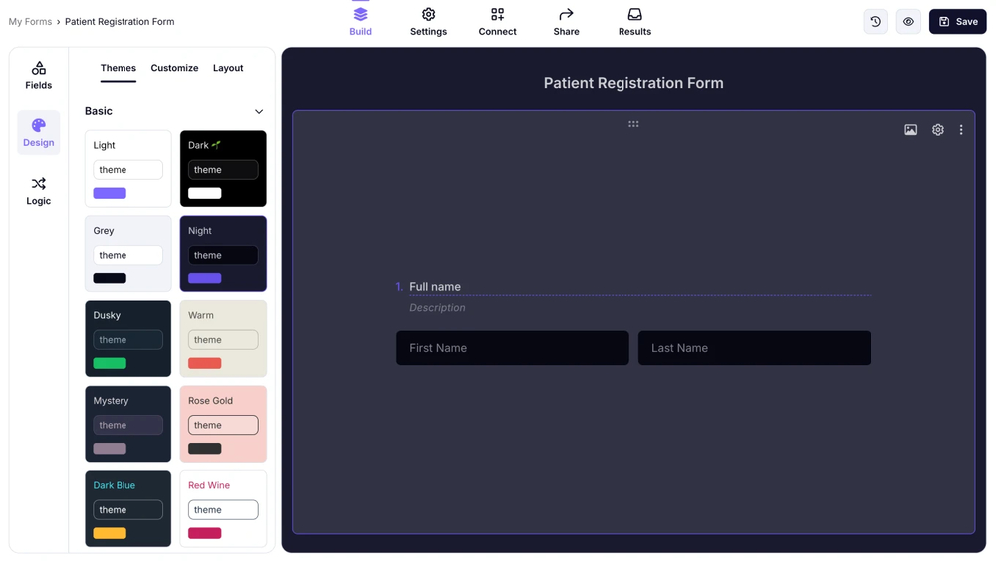The image size is (996, 561).
Task: Switch to the Customize tab
Action: coord(174,68)
